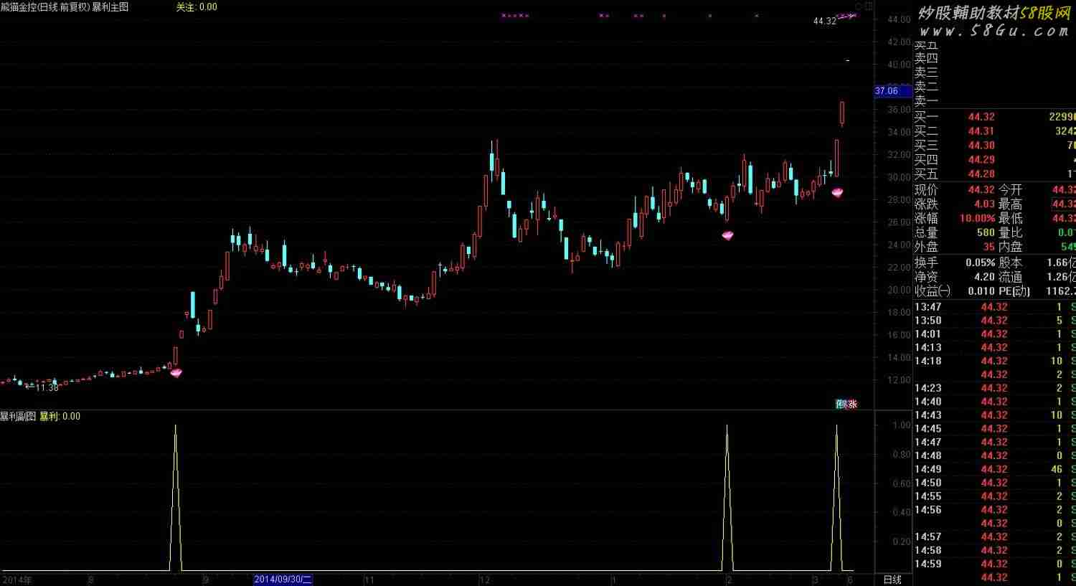This screenshot has width=1076, height=586.
Task: Click the highlighted date label 2014/09/30/二
Action: [283, 580]
